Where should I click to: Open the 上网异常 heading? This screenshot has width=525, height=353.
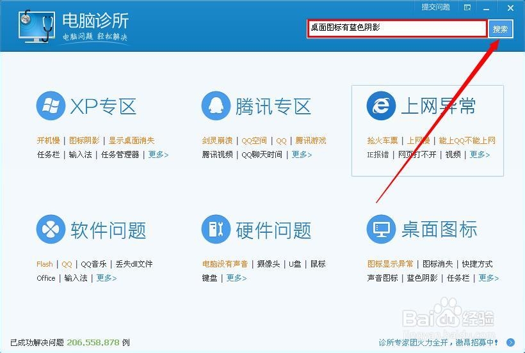click(439, 106)
